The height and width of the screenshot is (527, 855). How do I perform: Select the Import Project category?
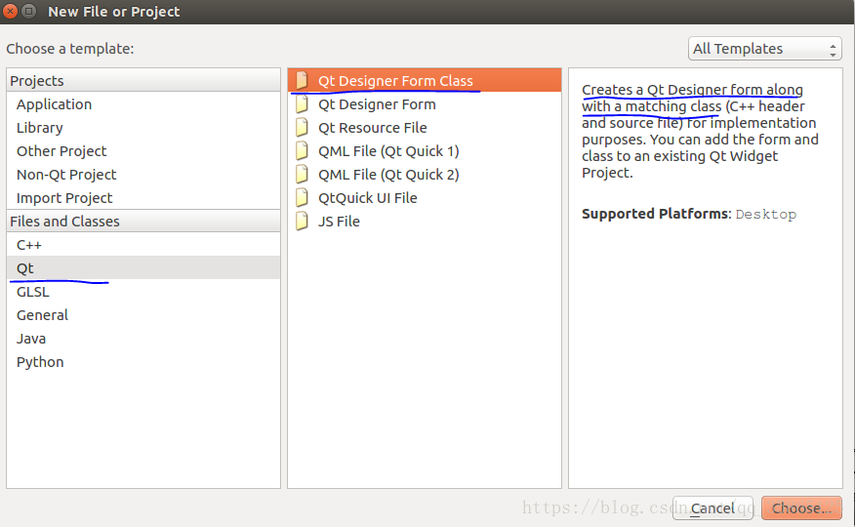pos(143,198)
